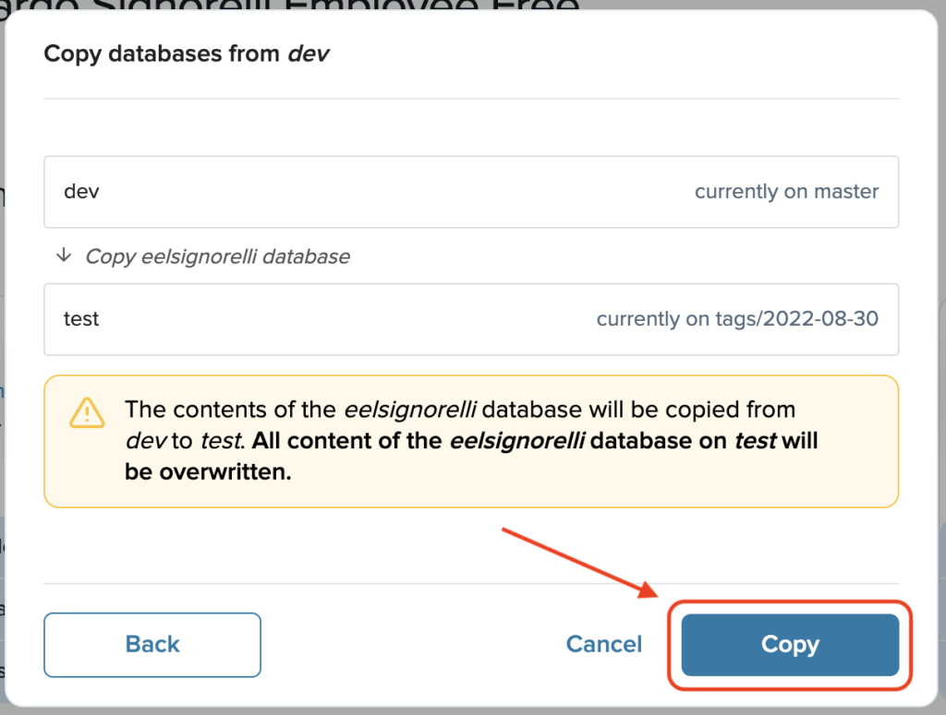This screenshot has height=715, width=946.
Task: Click the red annotation arrow pointing at Copy
Action: point(580,563)
